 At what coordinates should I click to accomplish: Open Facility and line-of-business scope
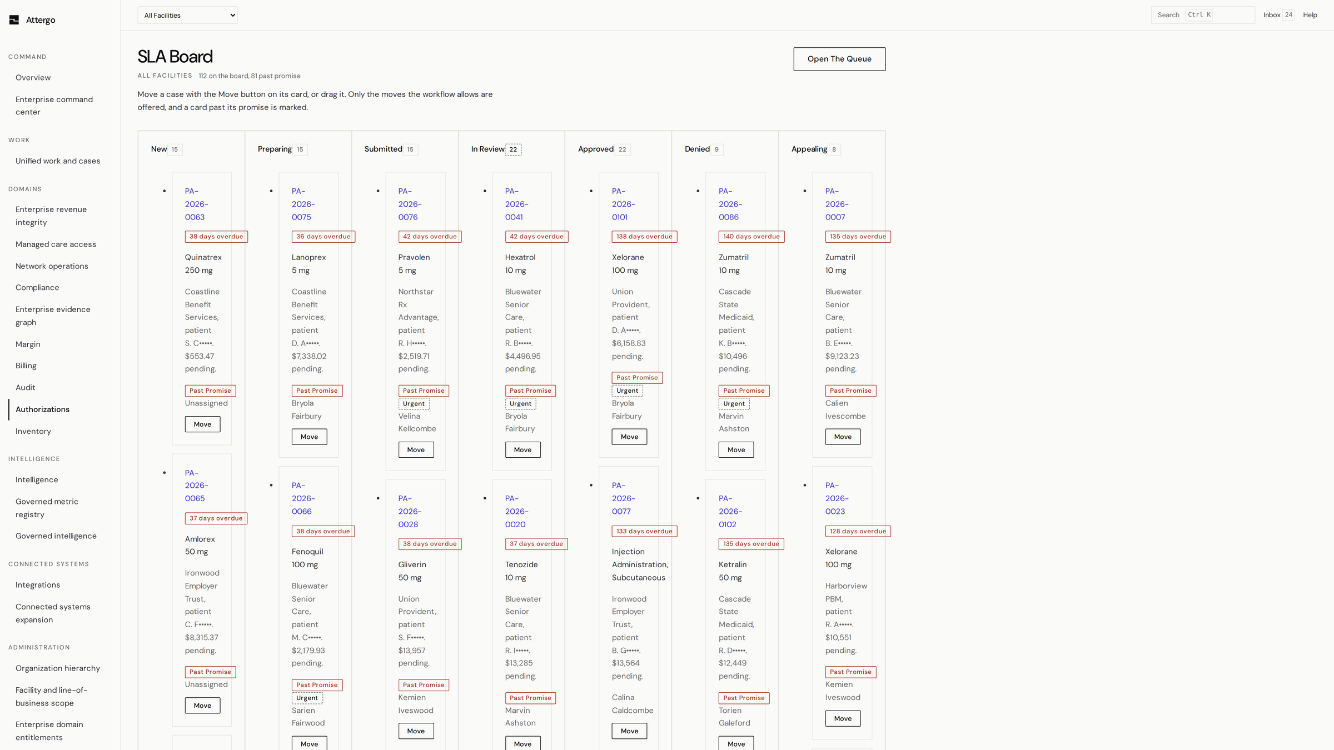click(51, 697)
